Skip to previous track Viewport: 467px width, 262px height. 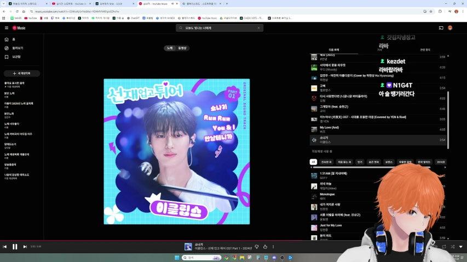(5, 247)
